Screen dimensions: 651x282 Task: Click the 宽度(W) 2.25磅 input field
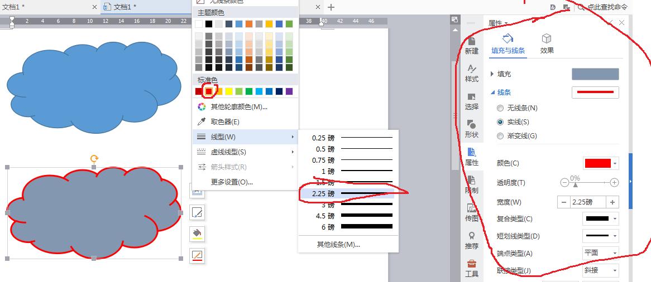588,202
